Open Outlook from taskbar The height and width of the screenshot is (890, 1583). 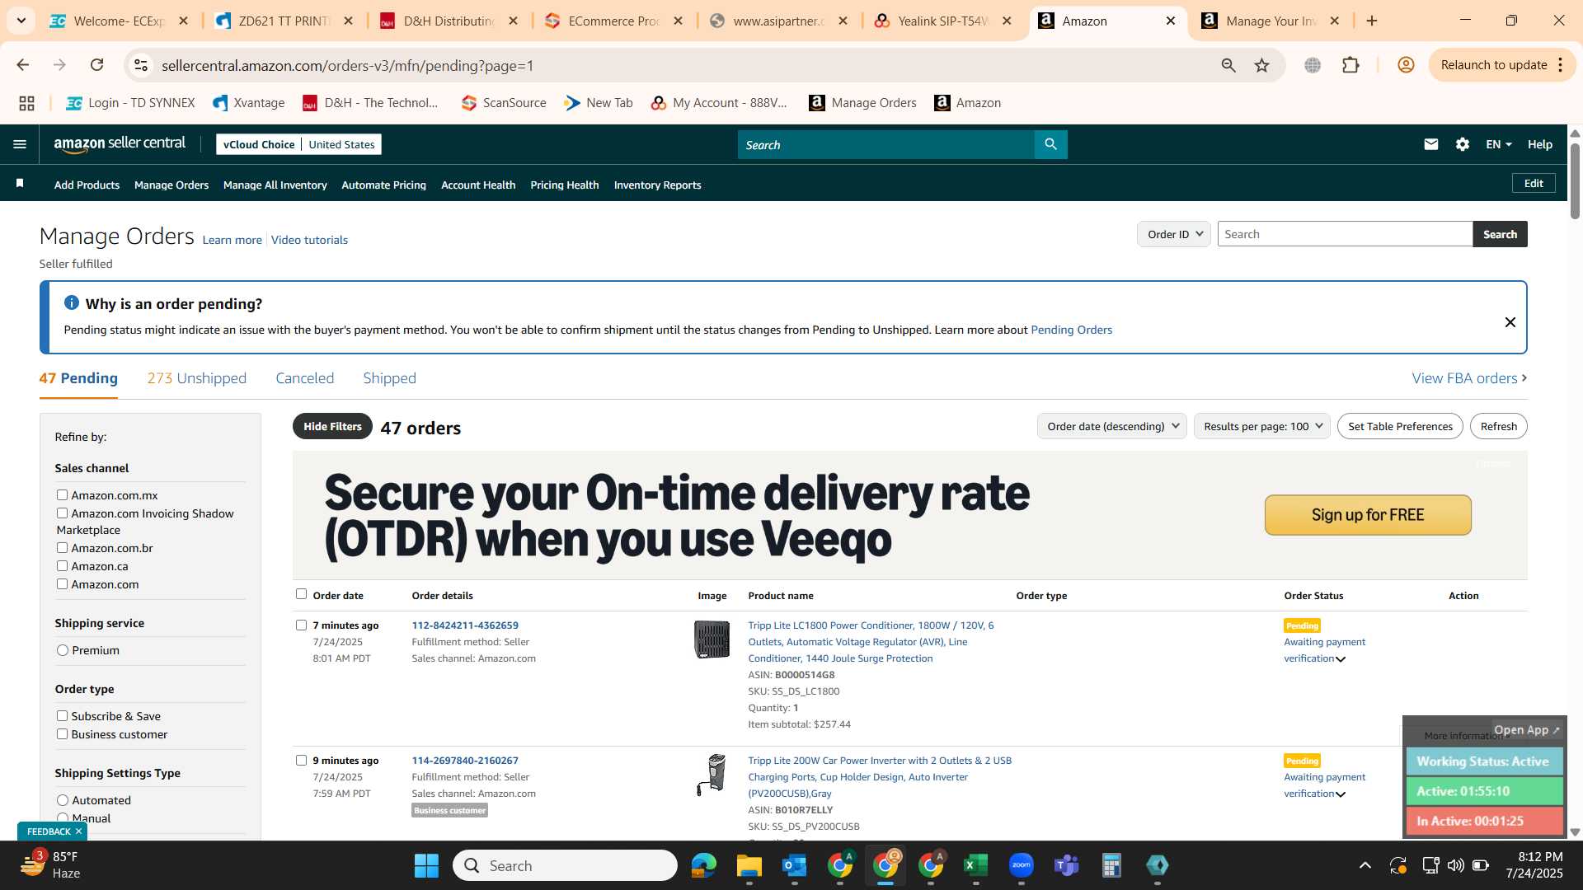[x=794, y=865]
